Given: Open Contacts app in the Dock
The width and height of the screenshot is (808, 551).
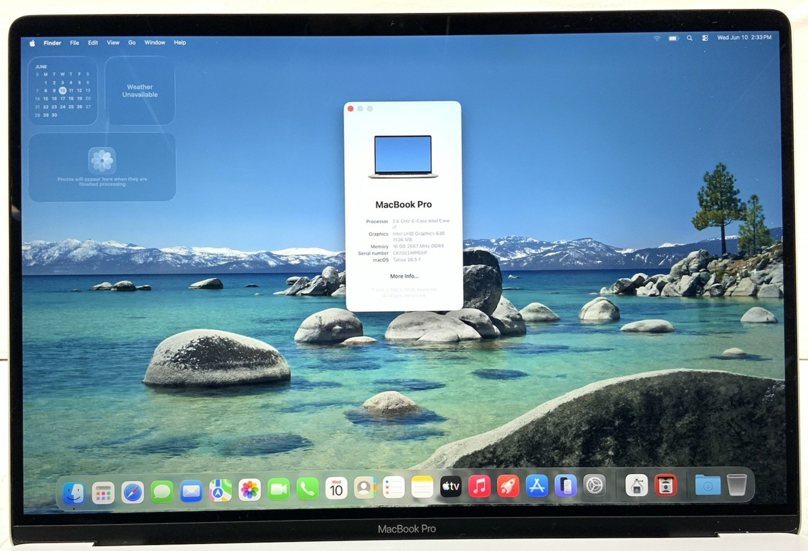Looking at the screenshot, I should pyautogui.click(x=365, y=488).
